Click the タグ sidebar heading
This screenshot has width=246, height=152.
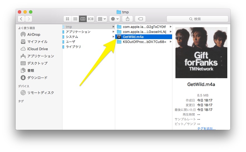coord(21,101)
